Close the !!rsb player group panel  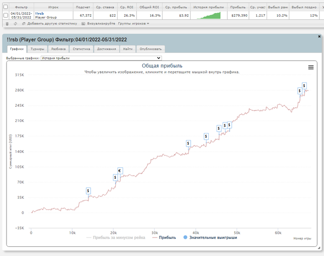pyautogui.click(x=319, y=37)
